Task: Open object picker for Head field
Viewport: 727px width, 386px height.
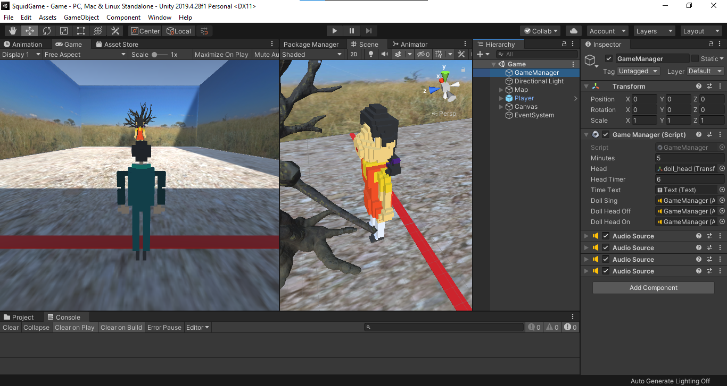Action: (722, 168)
